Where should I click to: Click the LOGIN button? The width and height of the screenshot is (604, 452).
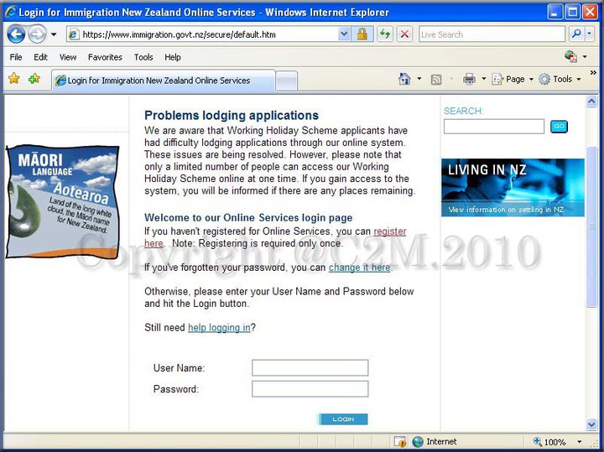343,419
